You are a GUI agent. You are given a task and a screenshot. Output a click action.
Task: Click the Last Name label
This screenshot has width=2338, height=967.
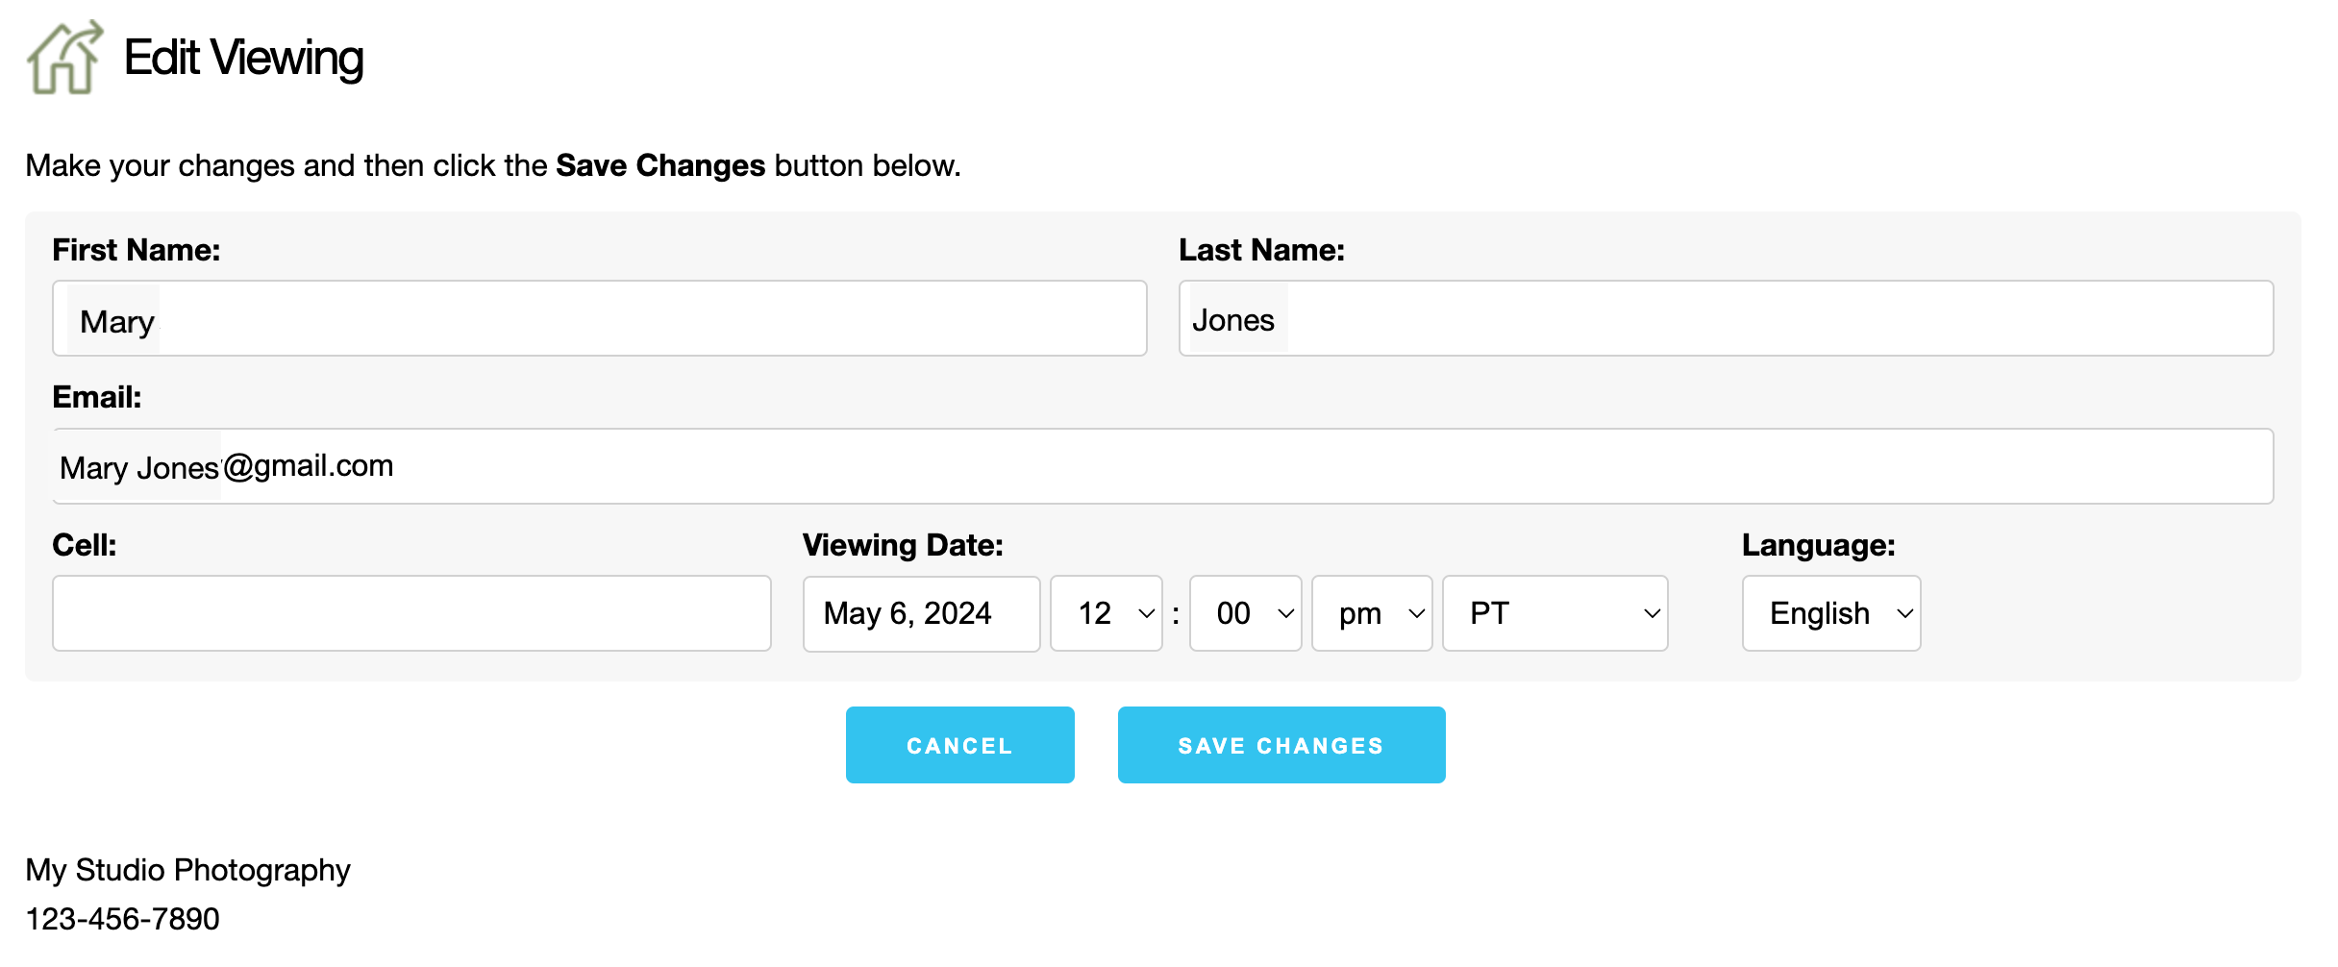[x=1261, y=250]
